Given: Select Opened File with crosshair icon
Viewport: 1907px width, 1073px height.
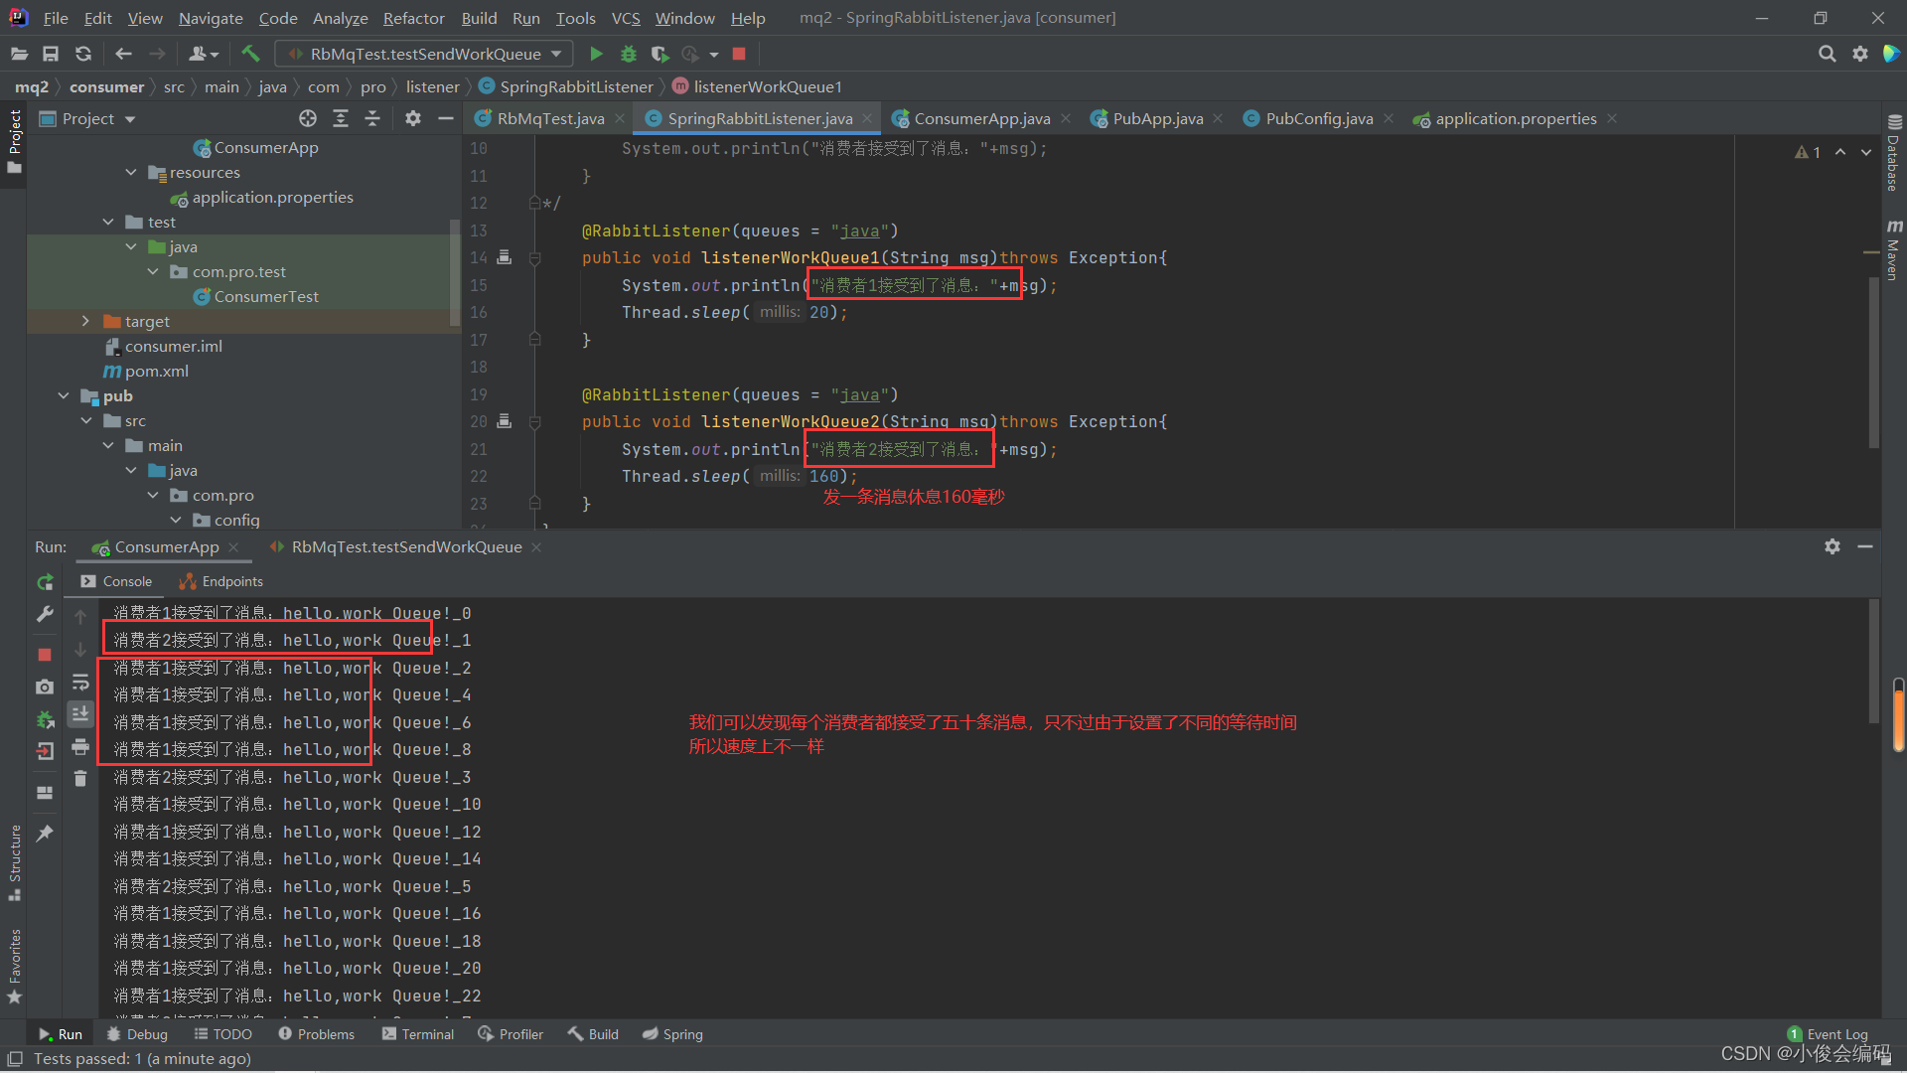Looking at the screenshot, I should (308, 118).
